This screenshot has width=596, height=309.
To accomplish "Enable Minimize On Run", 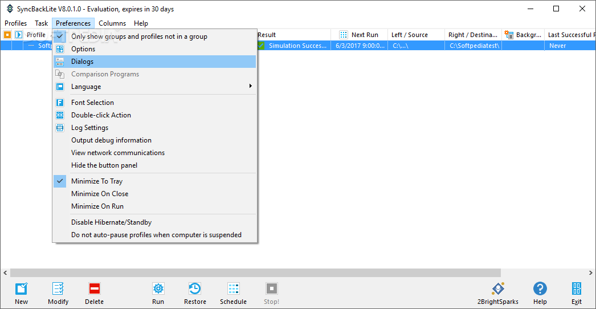I will (x=154, y=206).
